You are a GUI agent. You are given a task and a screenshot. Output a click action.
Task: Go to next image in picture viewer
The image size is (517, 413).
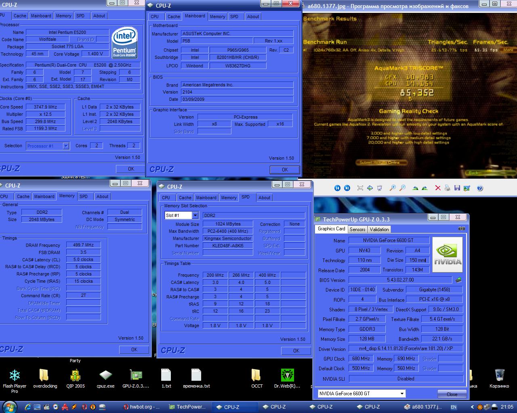pos(347,188)
